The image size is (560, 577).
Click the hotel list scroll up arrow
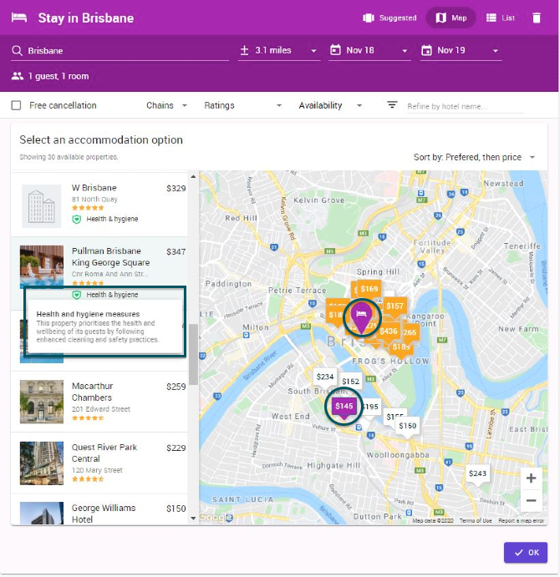193,177
